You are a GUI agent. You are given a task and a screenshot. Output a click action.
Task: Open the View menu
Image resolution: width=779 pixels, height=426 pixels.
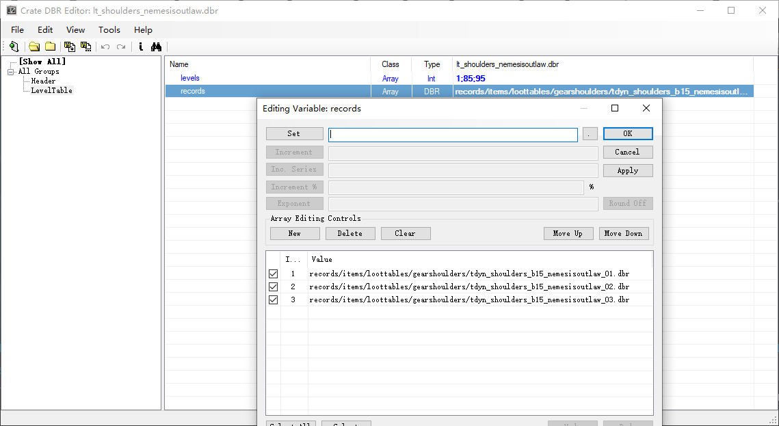[75, 30]
